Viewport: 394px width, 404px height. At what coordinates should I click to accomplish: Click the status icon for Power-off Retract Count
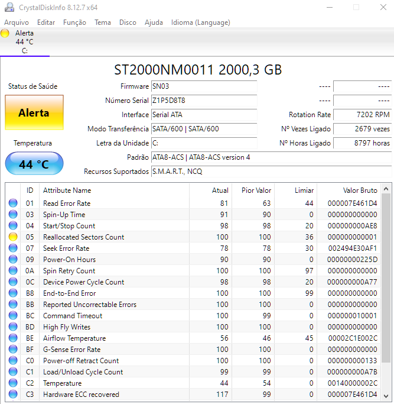coord(13,360)
